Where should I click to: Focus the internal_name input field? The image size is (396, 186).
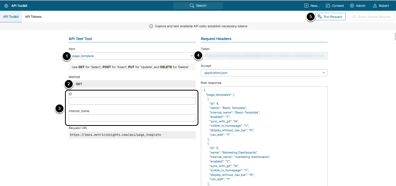(132, 118)
